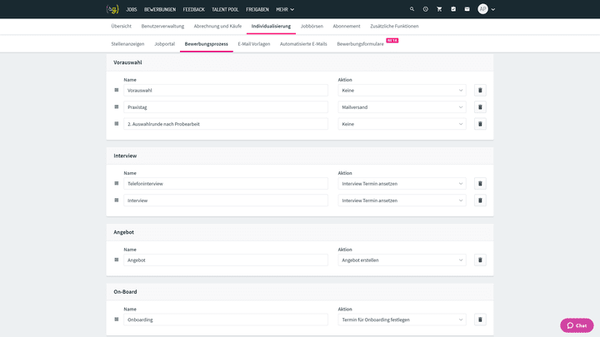Open the shopping cart icon

pyautogui.click(x=439, y=9)
